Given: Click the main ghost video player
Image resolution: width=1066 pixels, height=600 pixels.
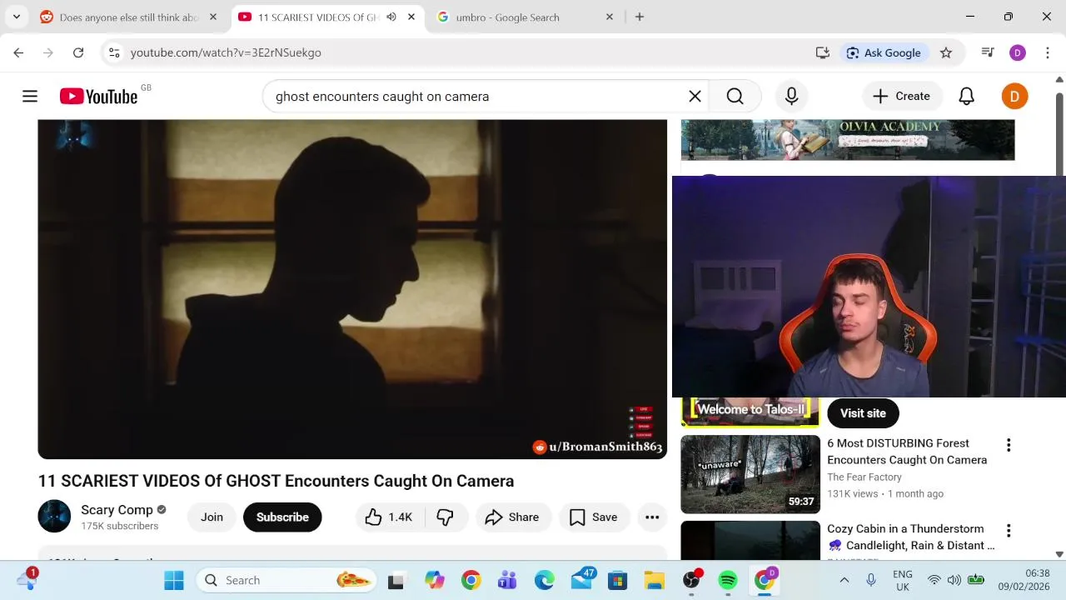Looking at the screenshot, I should click(x=352, y=289).
